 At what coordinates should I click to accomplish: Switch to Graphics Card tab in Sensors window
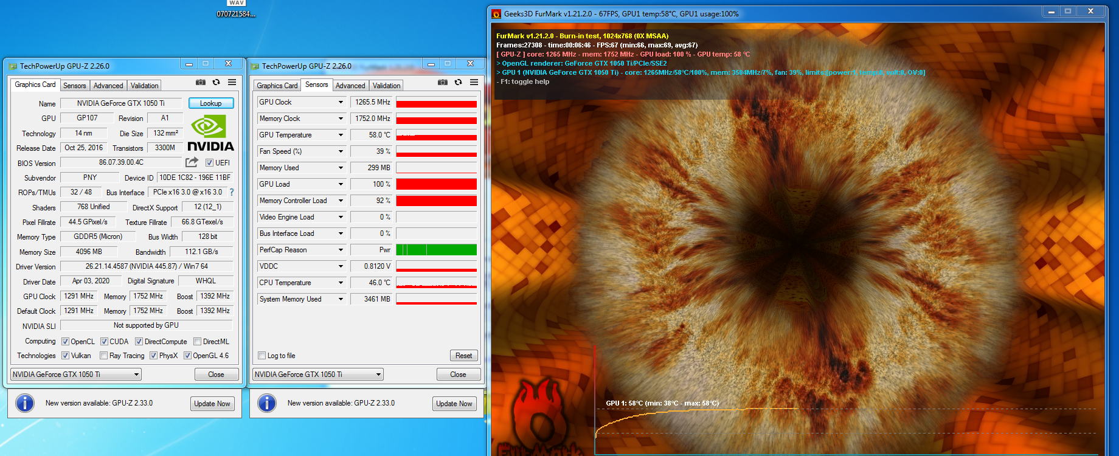(x=277, y=86)
